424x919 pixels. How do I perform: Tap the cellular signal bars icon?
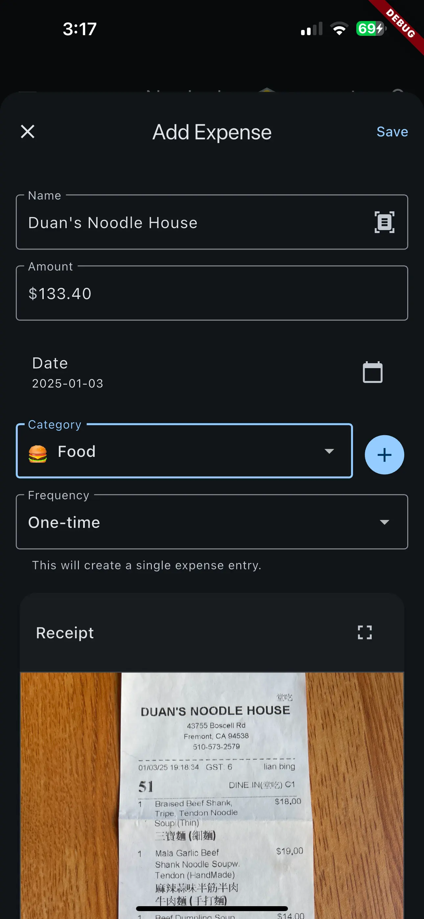coord(311,29)
